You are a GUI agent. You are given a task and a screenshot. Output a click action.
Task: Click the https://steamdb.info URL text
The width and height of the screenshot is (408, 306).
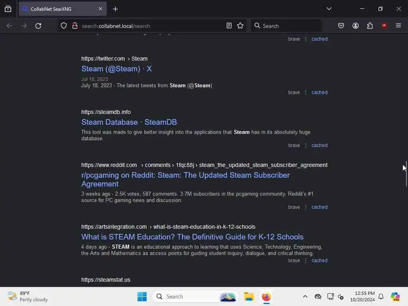[106, 112]
